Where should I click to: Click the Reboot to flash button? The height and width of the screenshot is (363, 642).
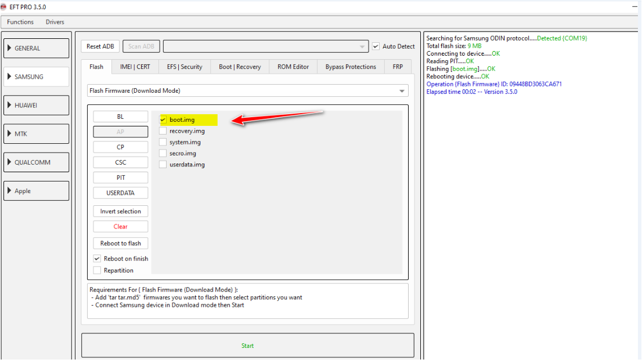tap(120, 244)
